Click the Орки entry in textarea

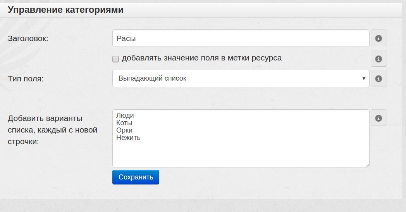124,130
